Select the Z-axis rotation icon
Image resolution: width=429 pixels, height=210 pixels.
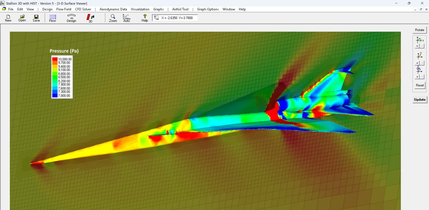pyautogui.click(x=418, y=70)
